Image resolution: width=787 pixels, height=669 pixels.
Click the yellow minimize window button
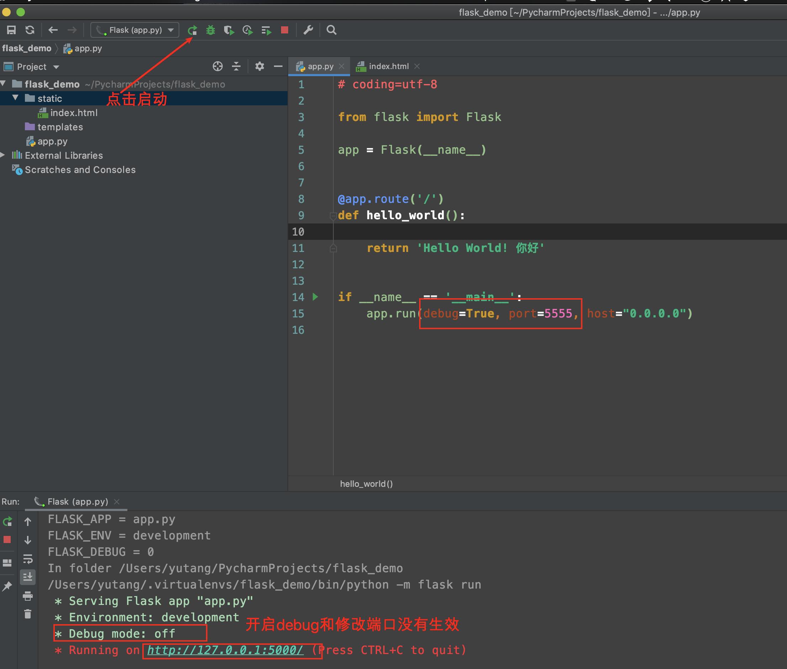coord(6,12)
